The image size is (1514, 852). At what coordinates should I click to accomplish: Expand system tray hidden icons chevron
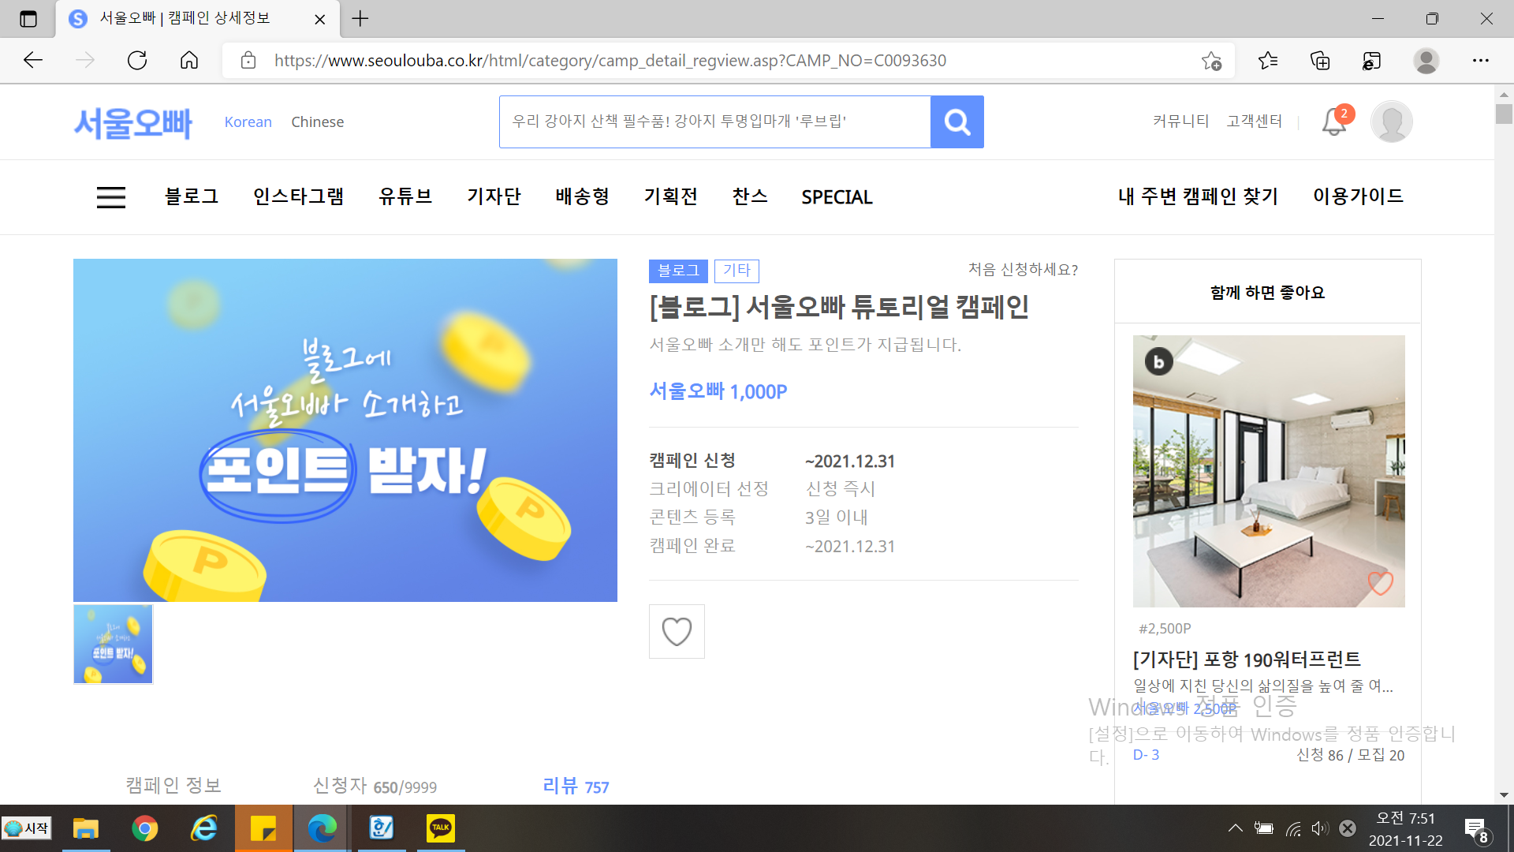tap(1235, 828)
